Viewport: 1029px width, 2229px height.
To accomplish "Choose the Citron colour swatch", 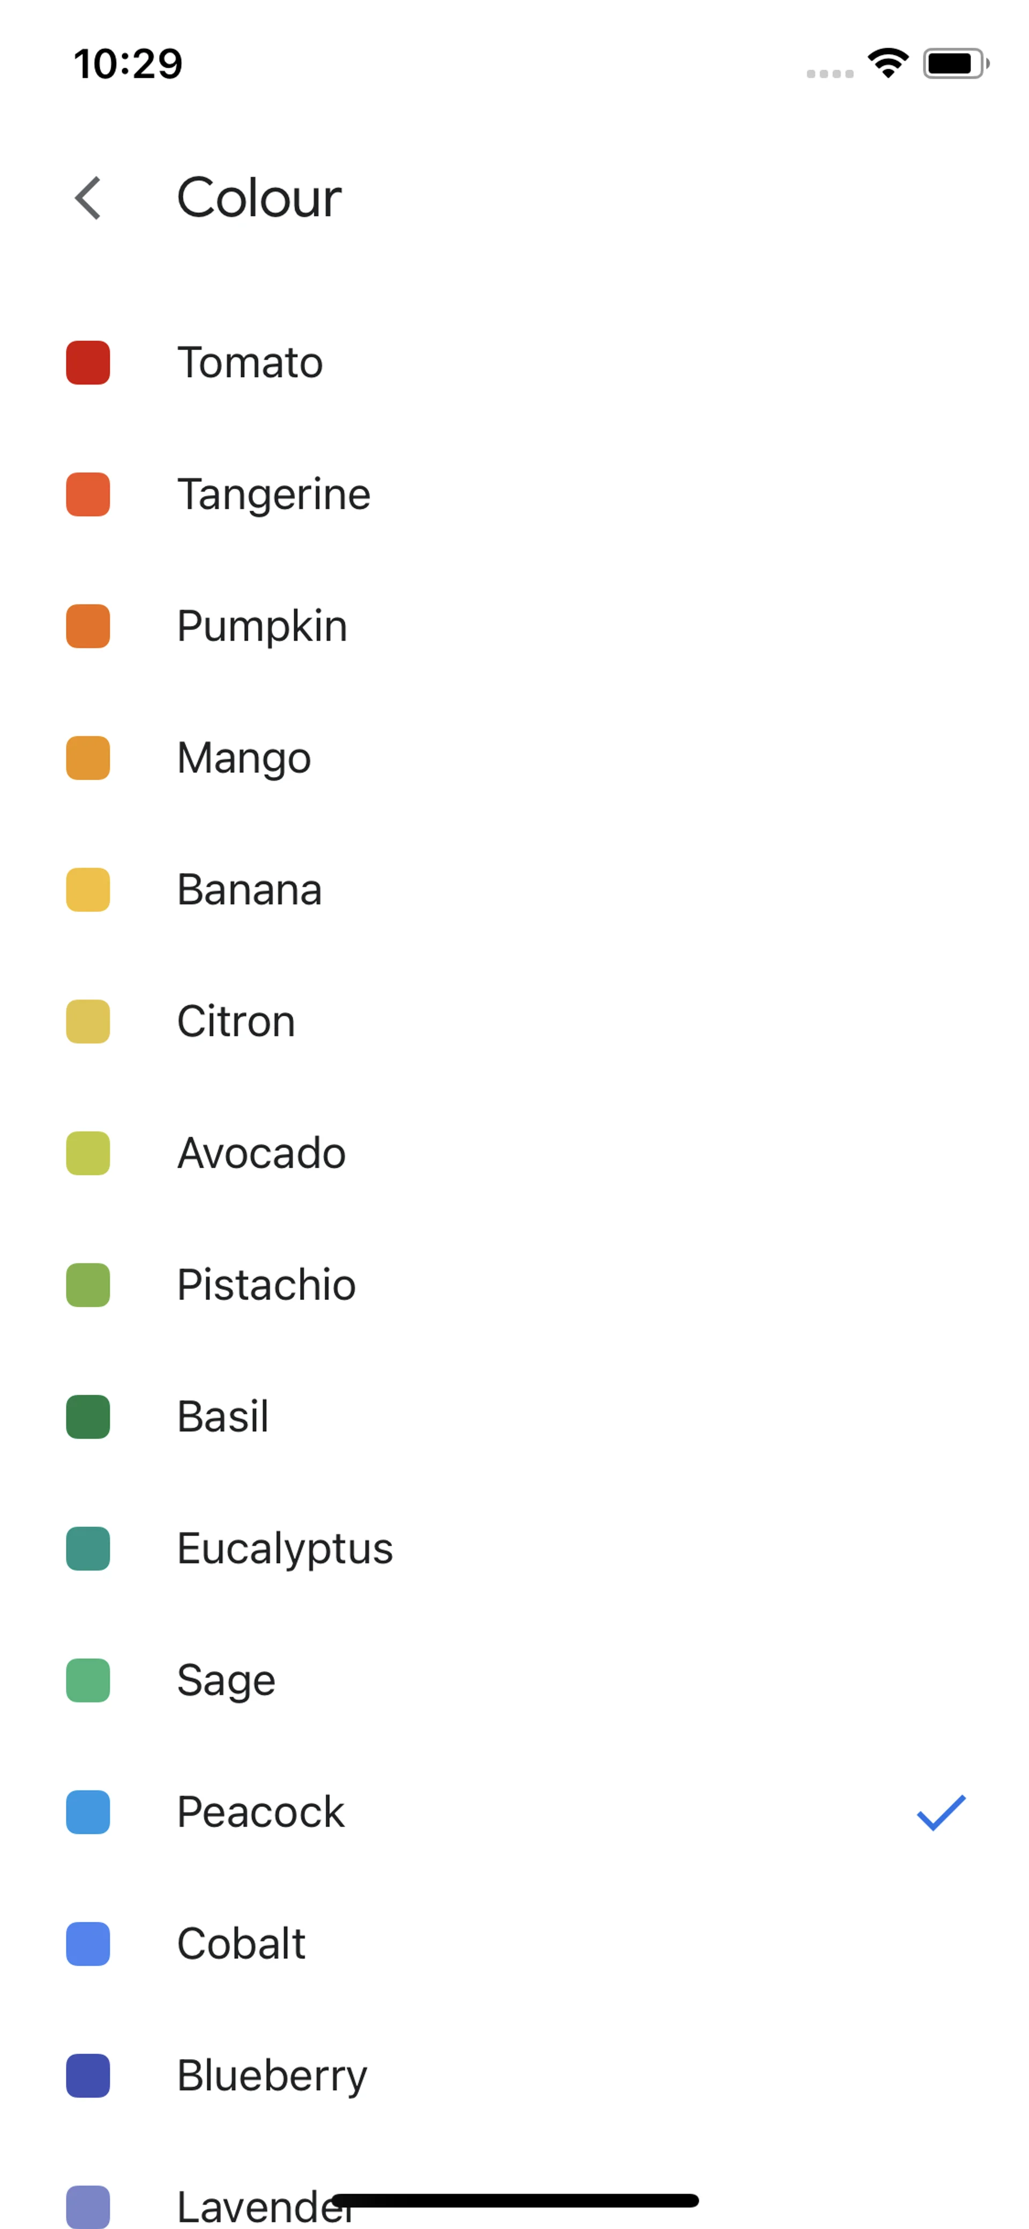I will [x=88, y=1021].
